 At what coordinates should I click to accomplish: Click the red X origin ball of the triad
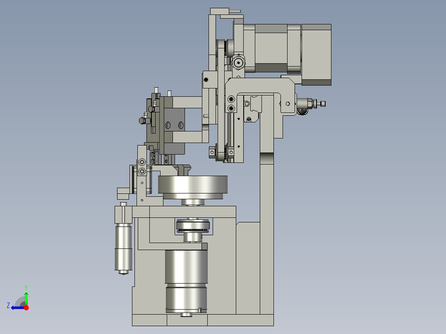tap(26, 308)
